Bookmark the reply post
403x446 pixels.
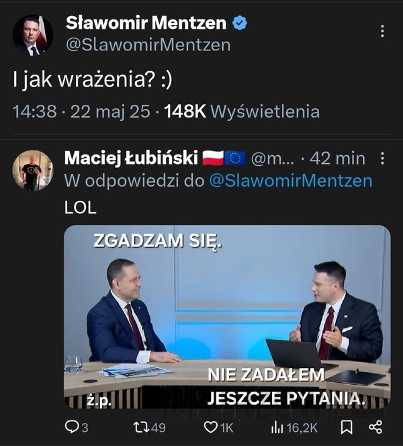pos(347,427)
